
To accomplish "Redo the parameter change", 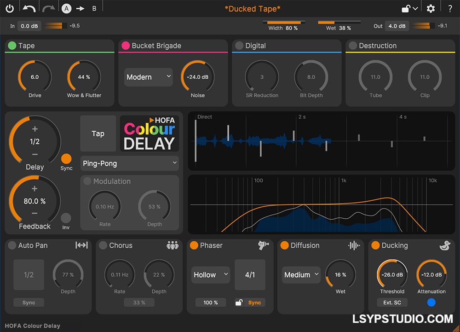I will pyautogui.click(x=48, y=8).
